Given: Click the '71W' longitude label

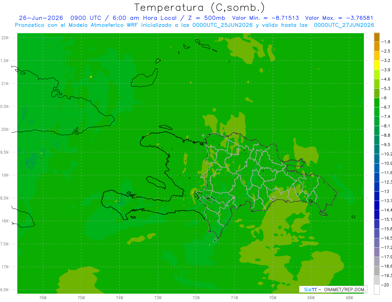Looking at the screenshot, I should [x=234, y=297].
